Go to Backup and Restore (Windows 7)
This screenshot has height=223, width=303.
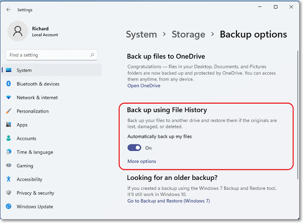click(x=168, y=201)
